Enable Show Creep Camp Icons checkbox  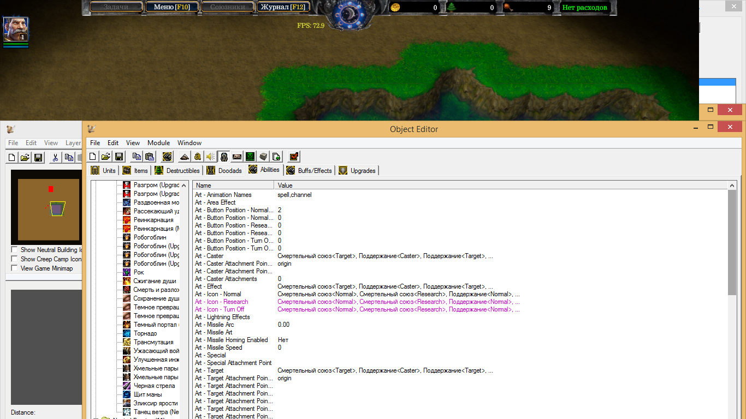pyautogui.click(x=15, y=259)
